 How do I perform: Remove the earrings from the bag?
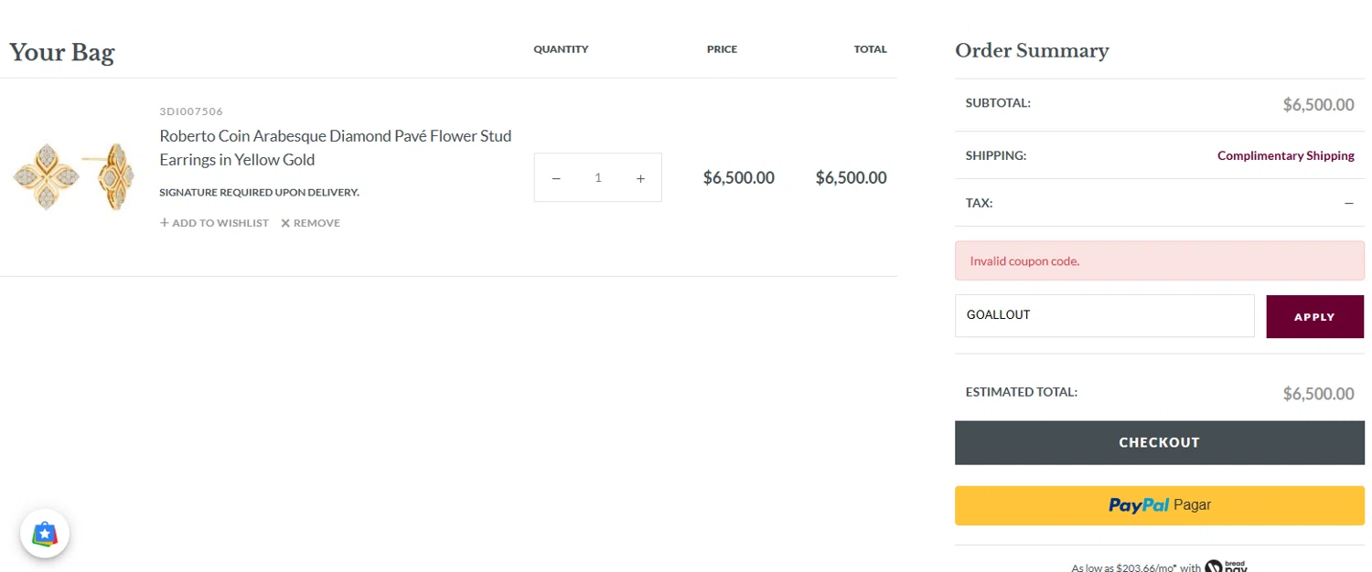click(310, 223)
